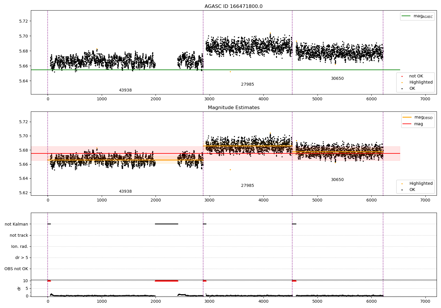
Task: Click obsid label 30650 in top plot
Action: [337, 79]
